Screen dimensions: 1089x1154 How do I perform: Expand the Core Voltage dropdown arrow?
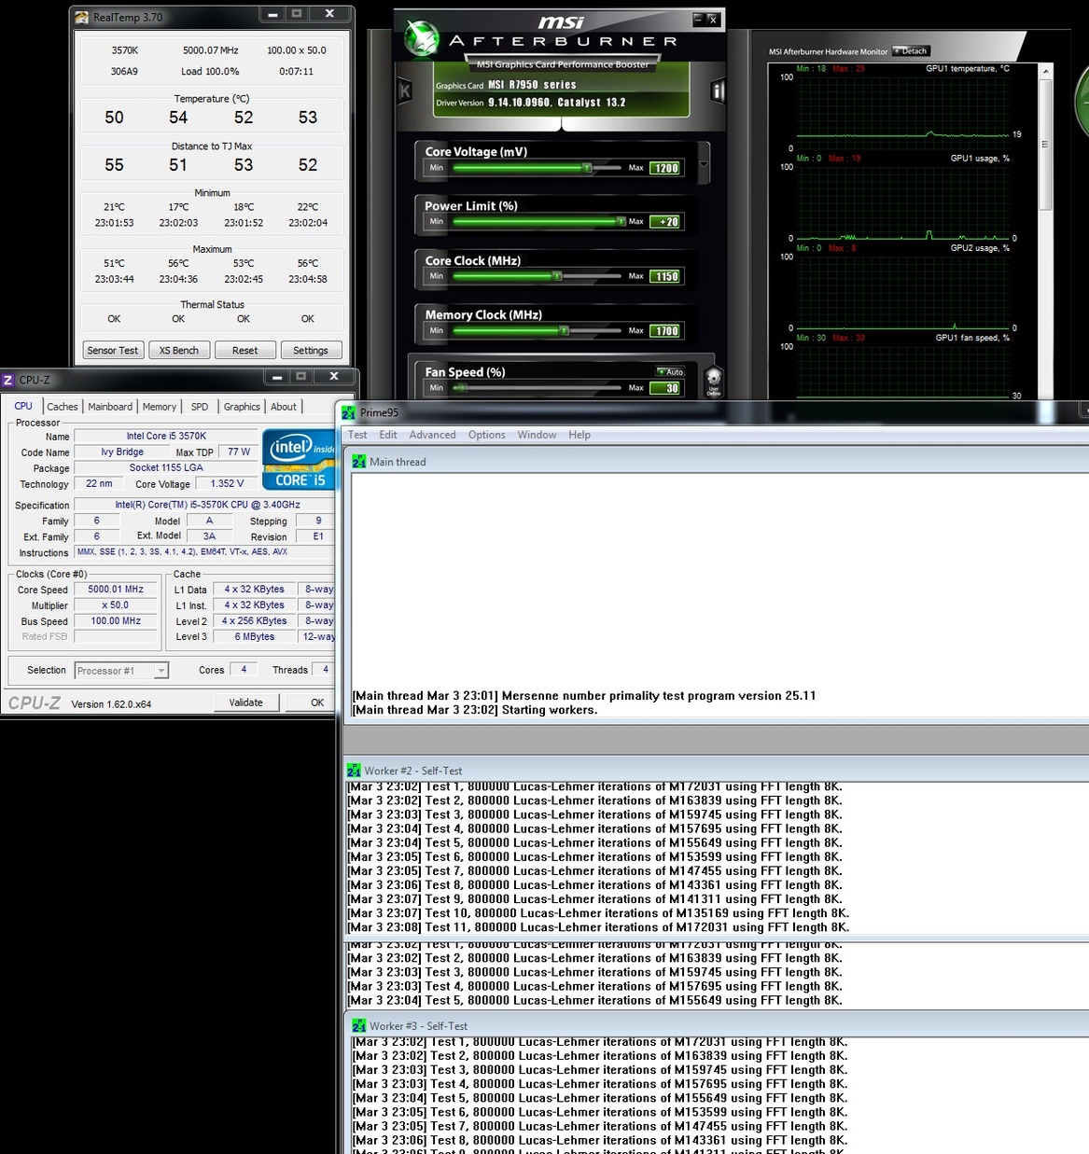point(704,164)
